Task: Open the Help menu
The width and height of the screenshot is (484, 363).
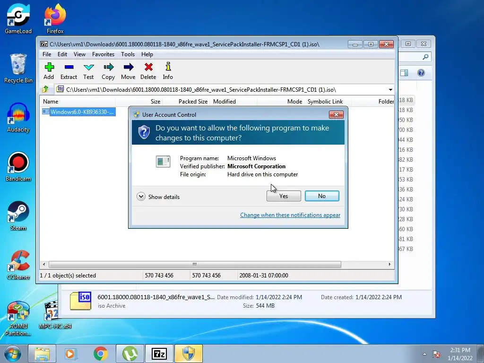Action: [x=147, y=54]
